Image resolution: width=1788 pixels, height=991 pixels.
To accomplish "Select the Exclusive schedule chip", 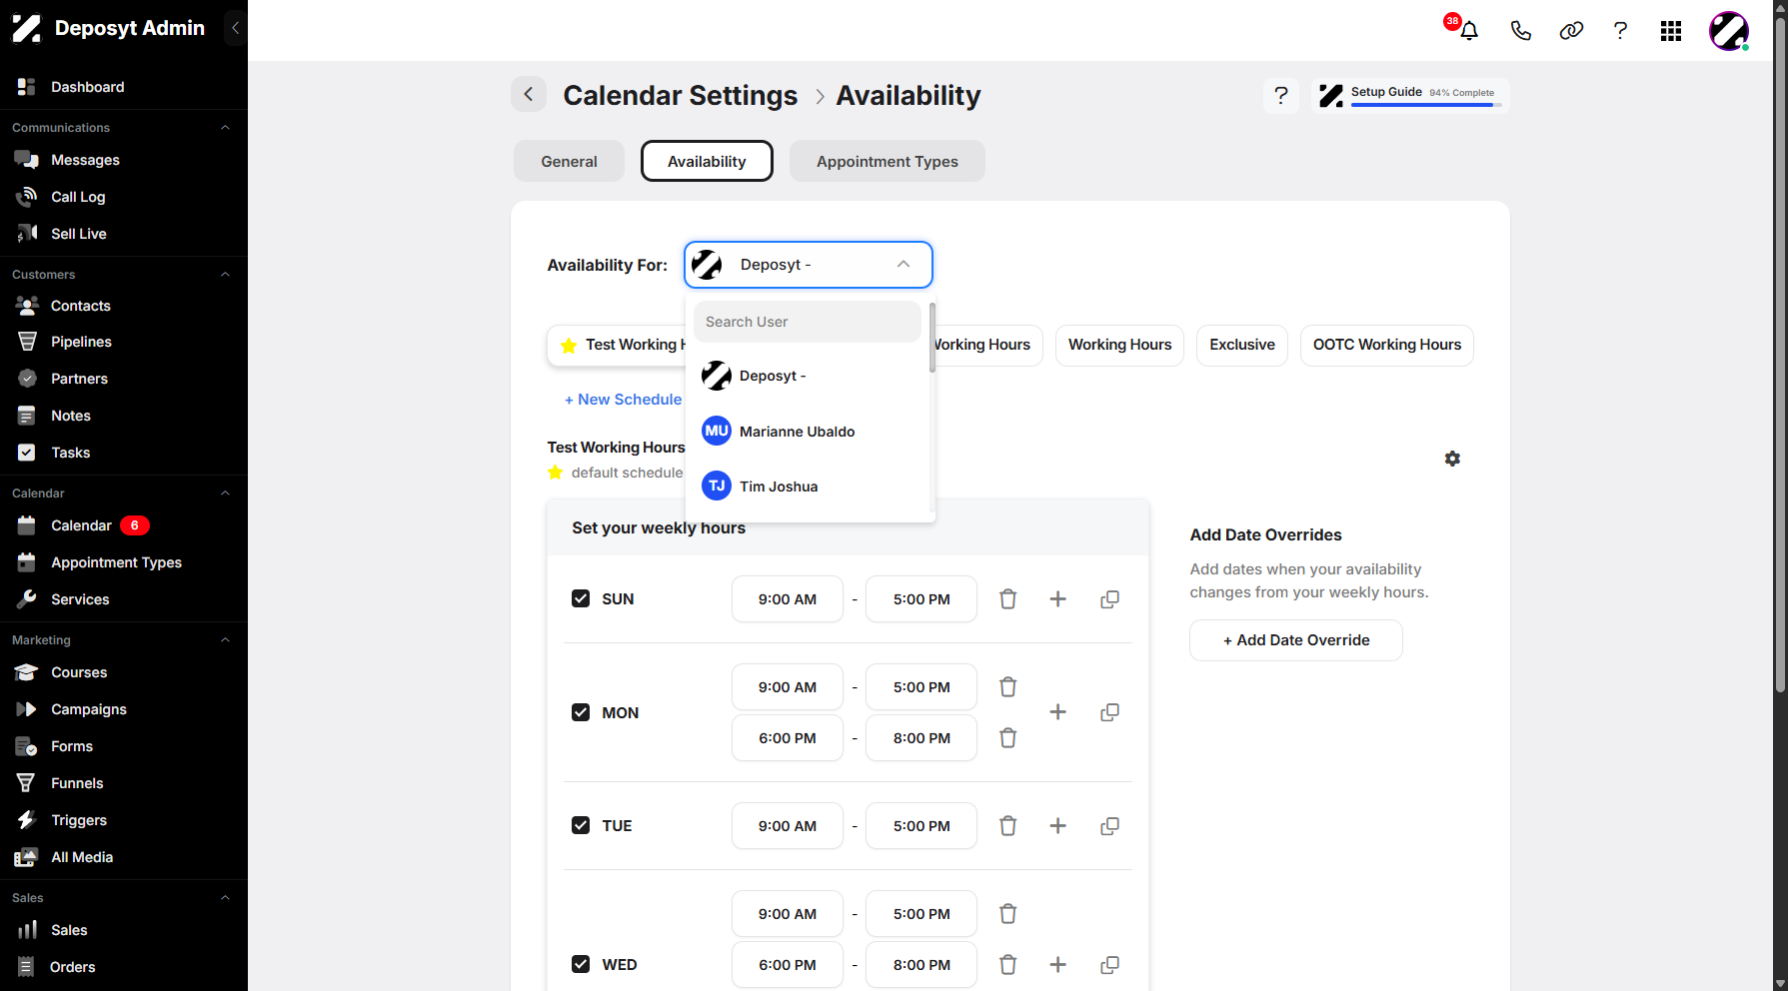I will click(1242, 346).
